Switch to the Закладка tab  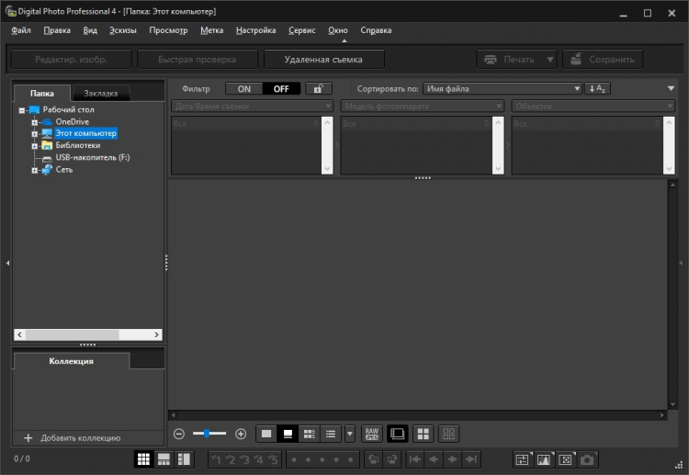tap(100, 93)
